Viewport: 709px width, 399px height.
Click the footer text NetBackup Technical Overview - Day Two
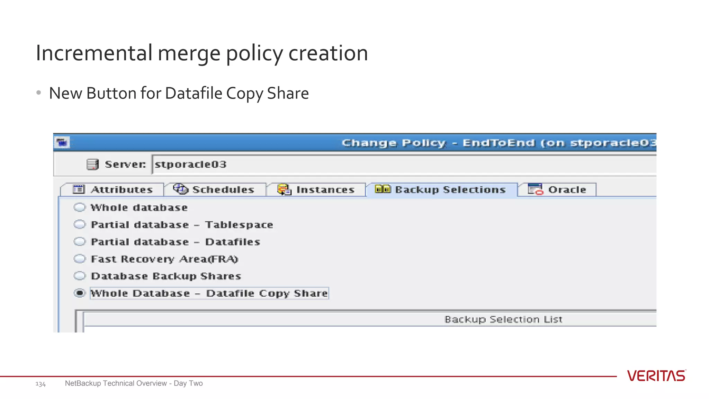[134, 383]
